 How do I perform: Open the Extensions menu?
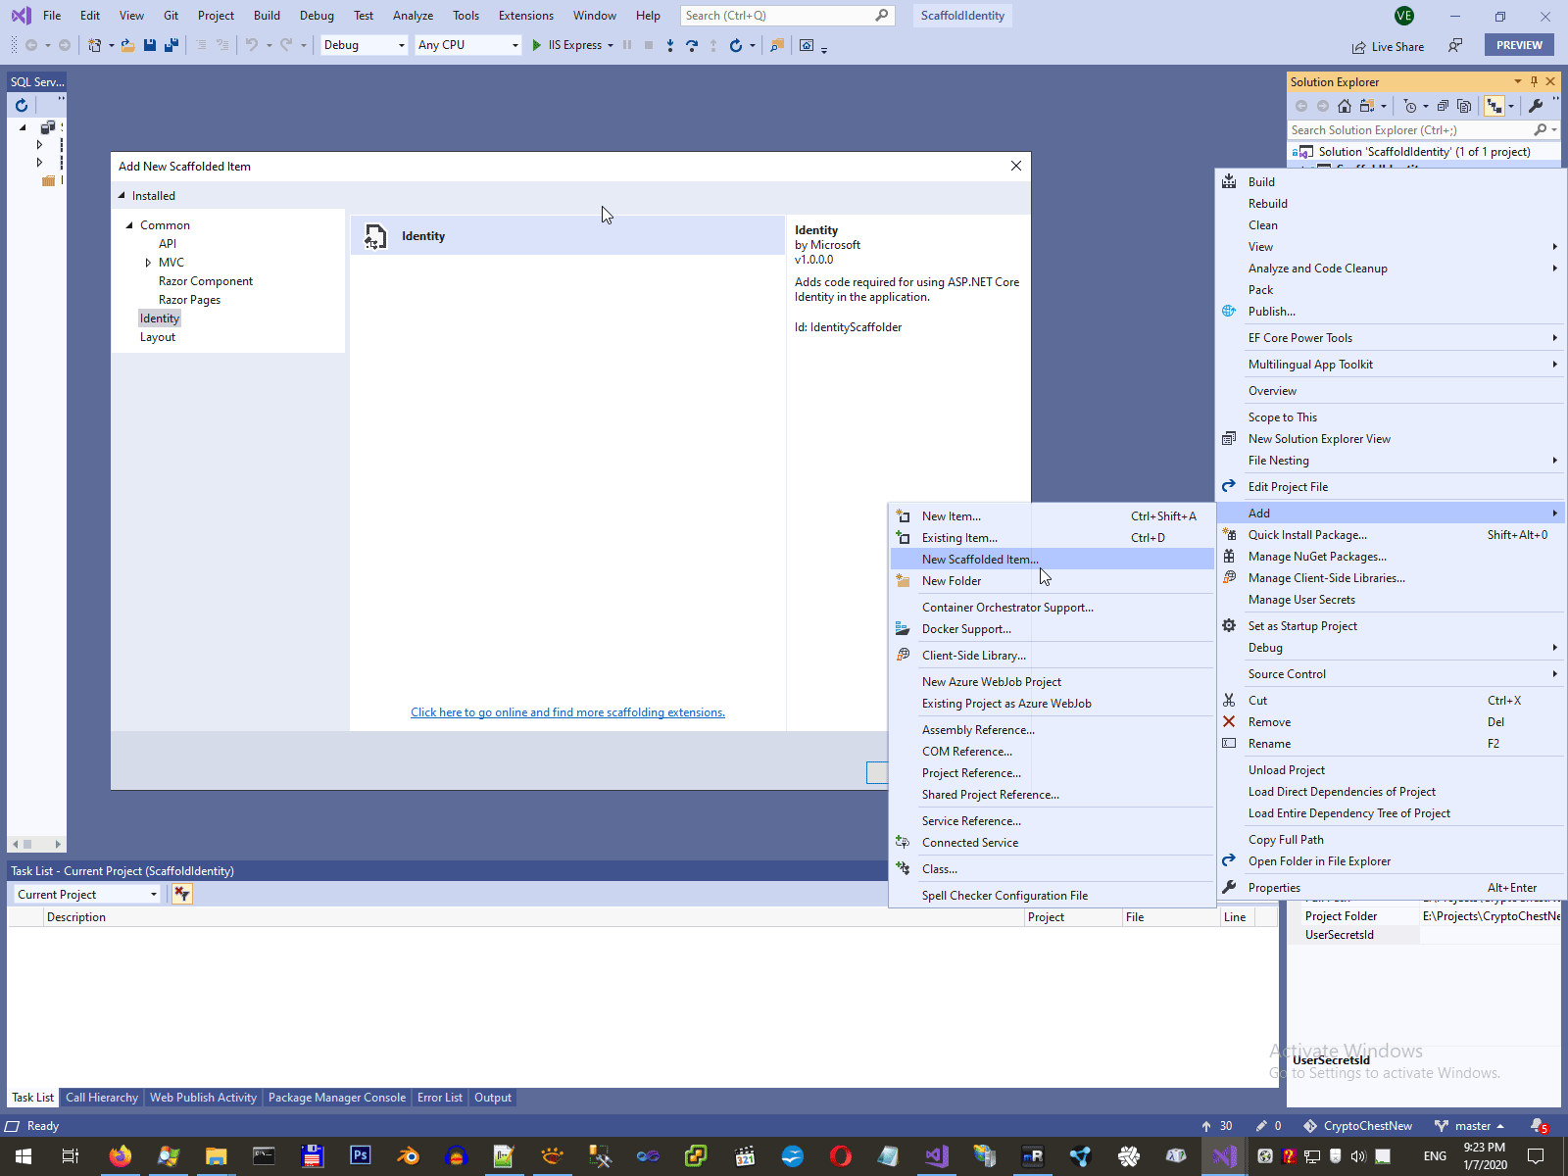[525, 16]
